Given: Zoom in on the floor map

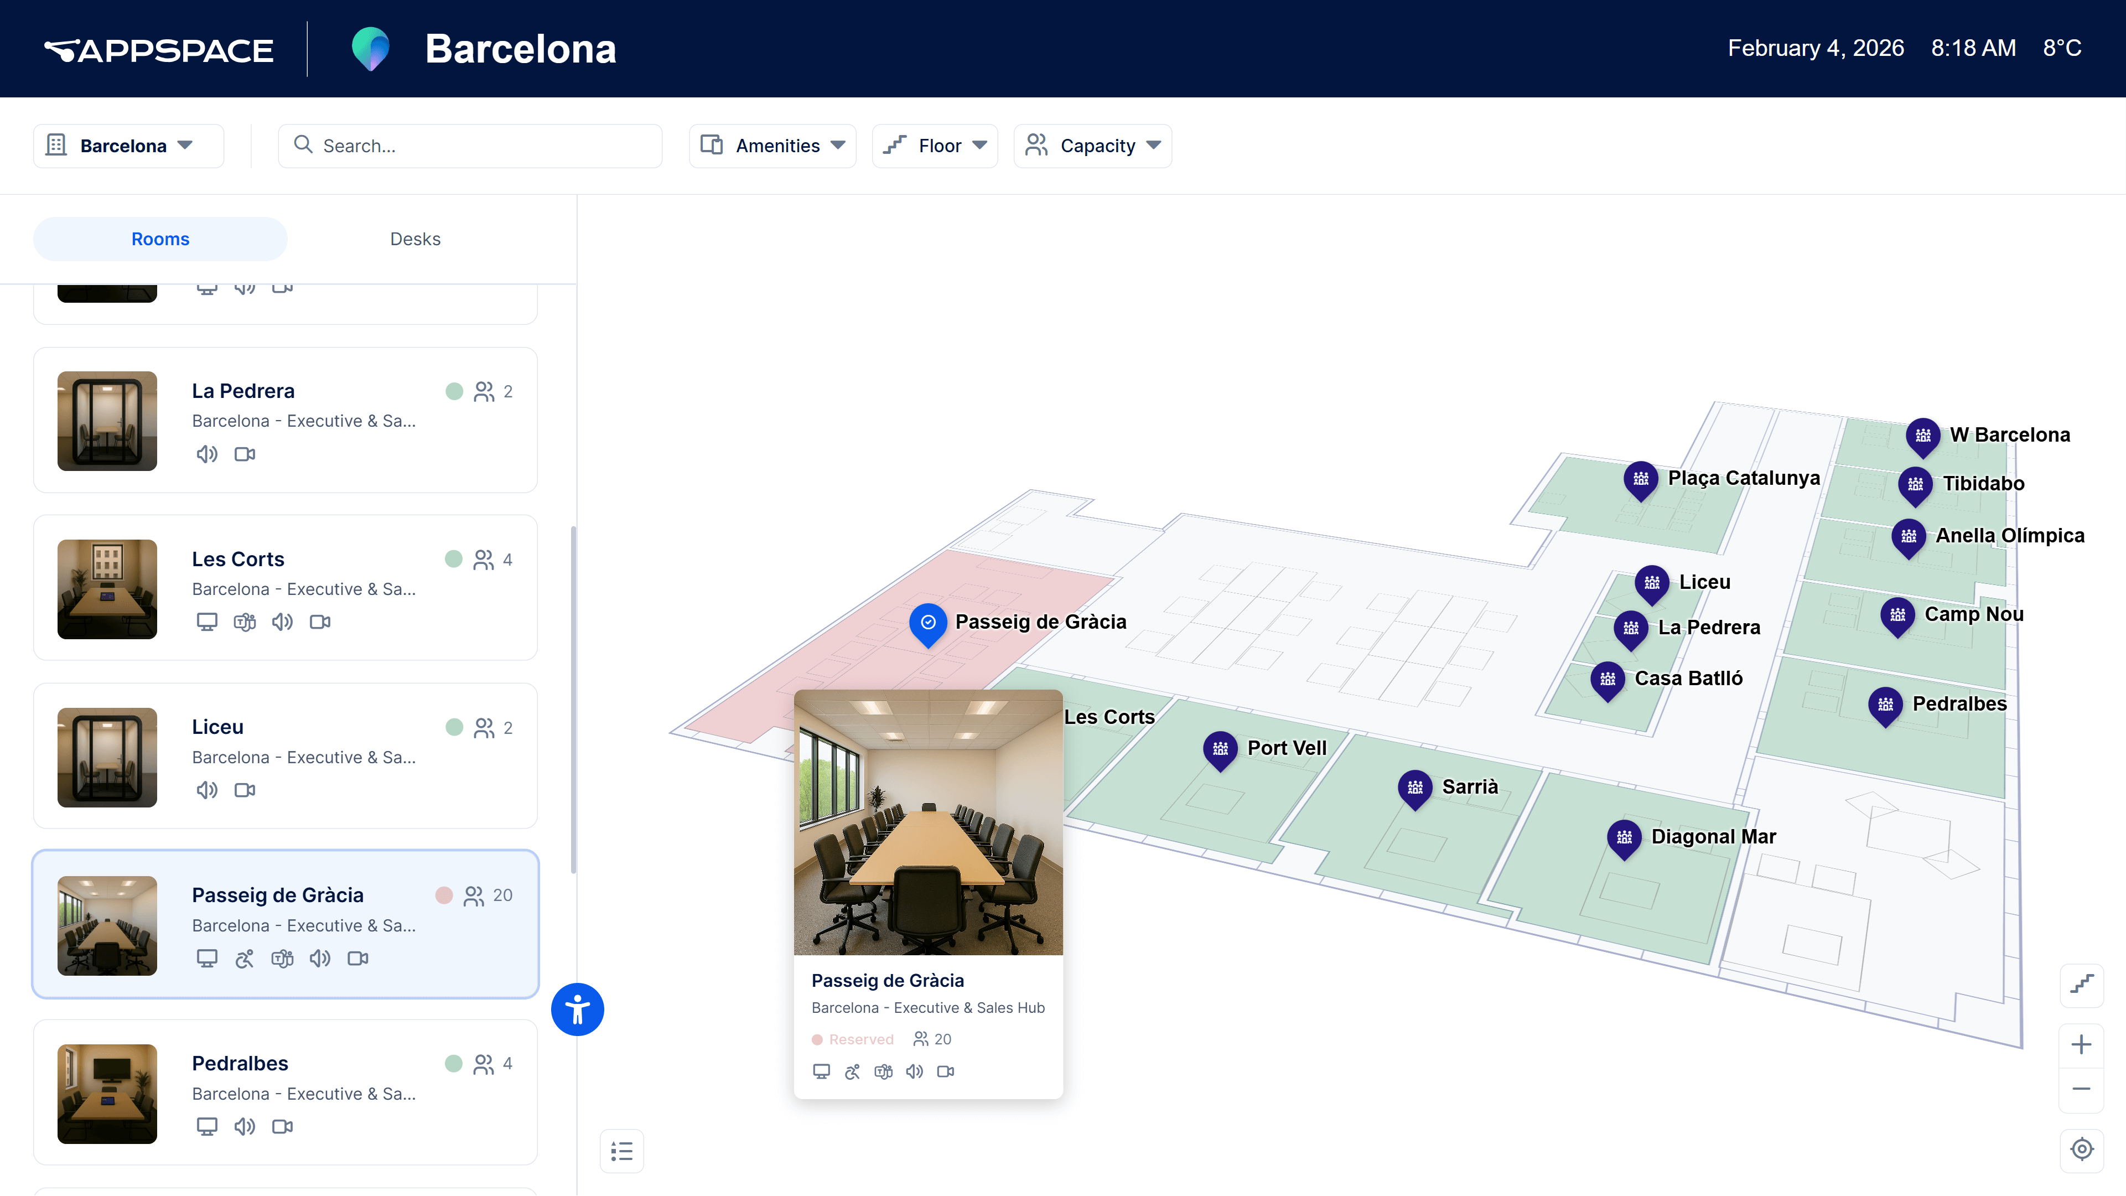Looking at the screenshot, I should coord(2081,1044).
